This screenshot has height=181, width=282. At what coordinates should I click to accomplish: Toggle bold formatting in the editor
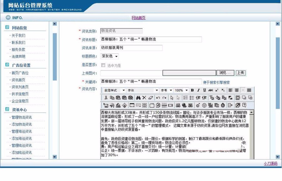tap(192, 90)
